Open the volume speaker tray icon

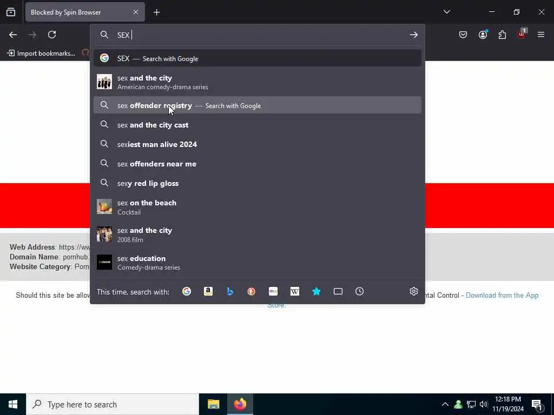coord(484,404)
